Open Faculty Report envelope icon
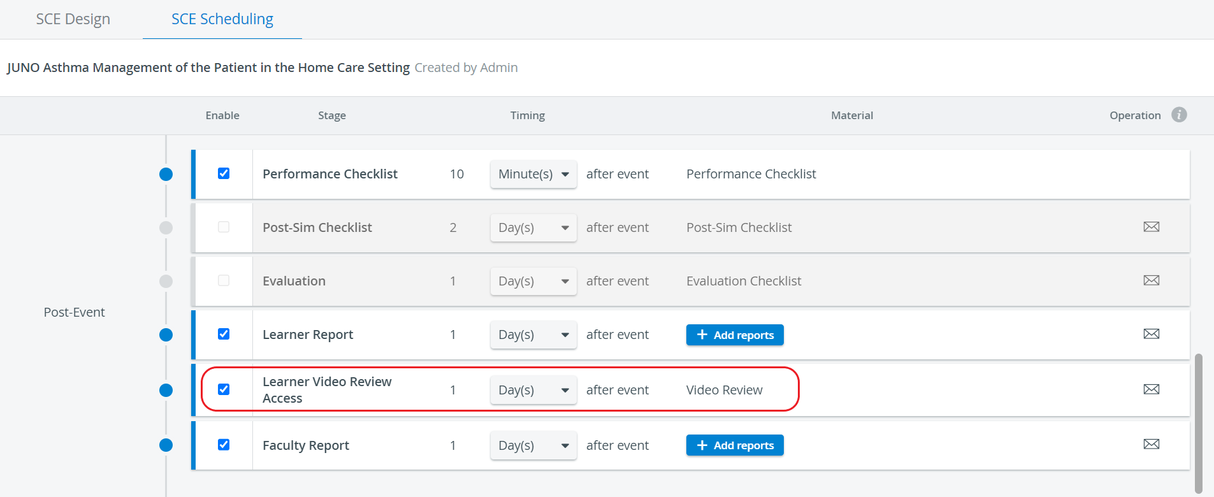 pyautogui.click(x=1151, y=444)
